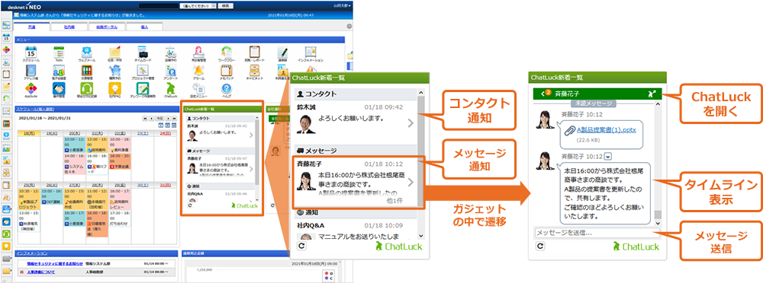Screen dimensions: 763x283
Task: Expand dropdown arrow next to 斉藤花子 10:12 message
Action: 608,156
